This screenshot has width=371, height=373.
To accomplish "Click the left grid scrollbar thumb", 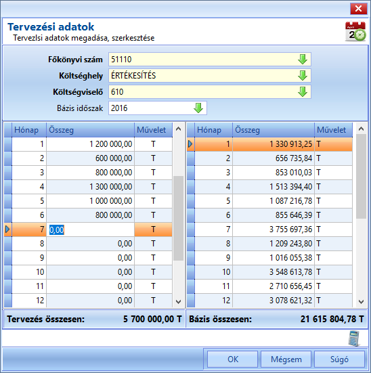I will [x=178, y=218].
